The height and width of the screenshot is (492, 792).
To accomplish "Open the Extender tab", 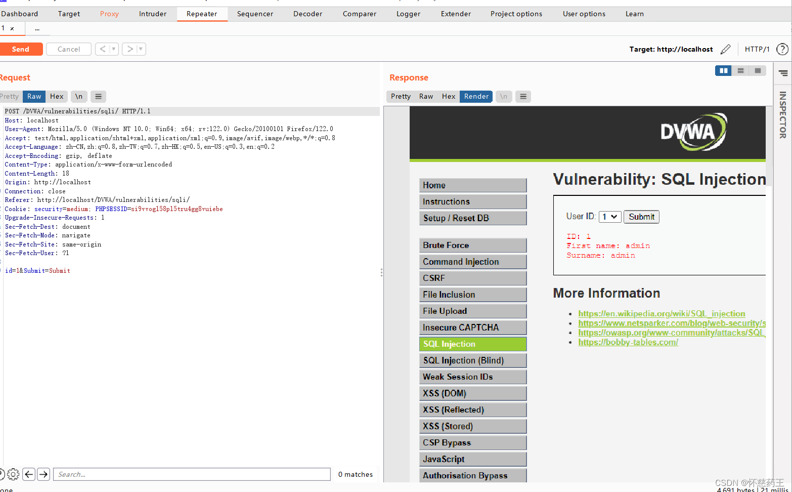I will tap(456, 14).
